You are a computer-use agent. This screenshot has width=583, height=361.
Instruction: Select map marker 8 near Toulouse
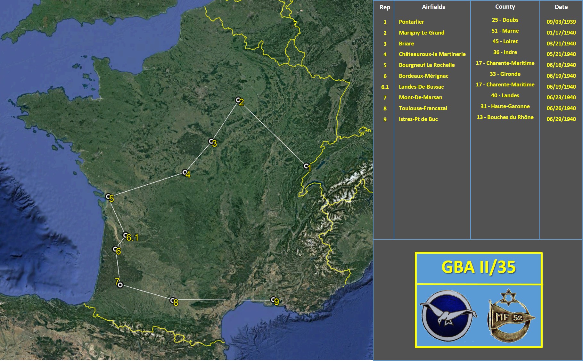pyautogui.click(x=173, y=301)
